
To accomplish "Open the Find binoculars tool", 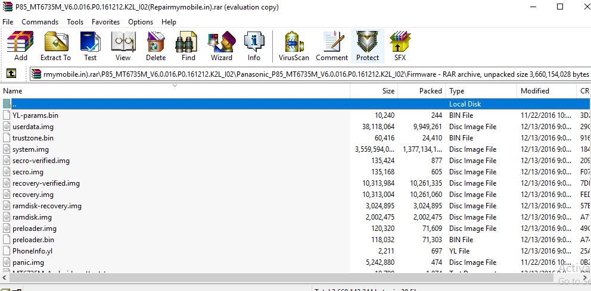I will pyautogui.click(x=188, y=46).
